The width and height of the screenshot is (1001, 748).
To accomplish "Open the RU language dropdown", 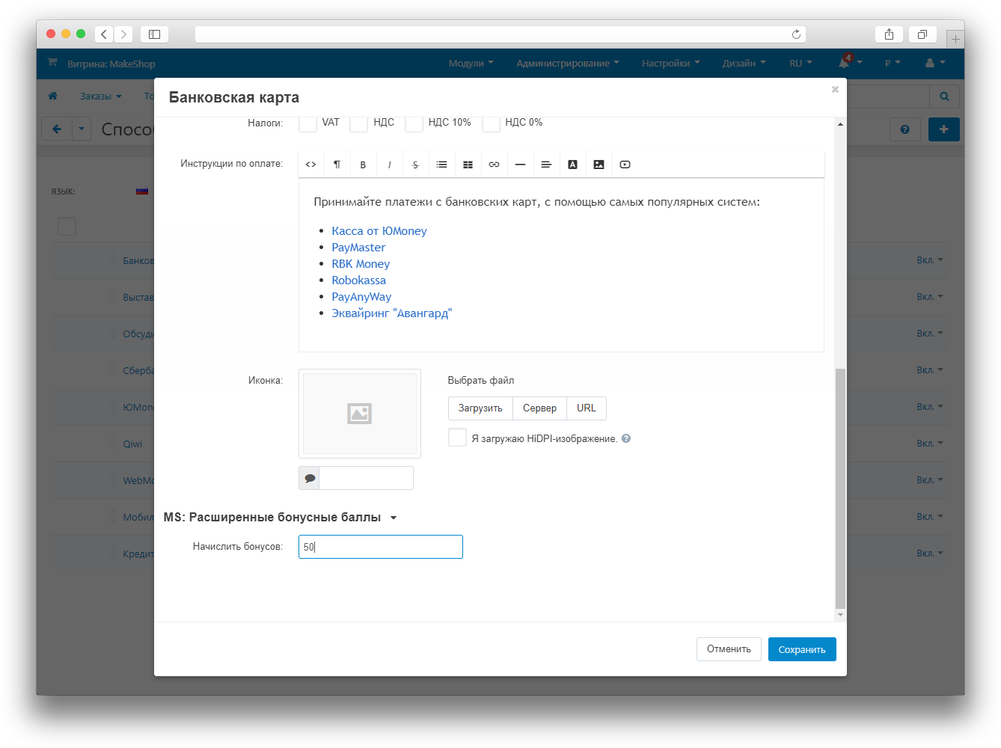I will [x=800, y=64].
